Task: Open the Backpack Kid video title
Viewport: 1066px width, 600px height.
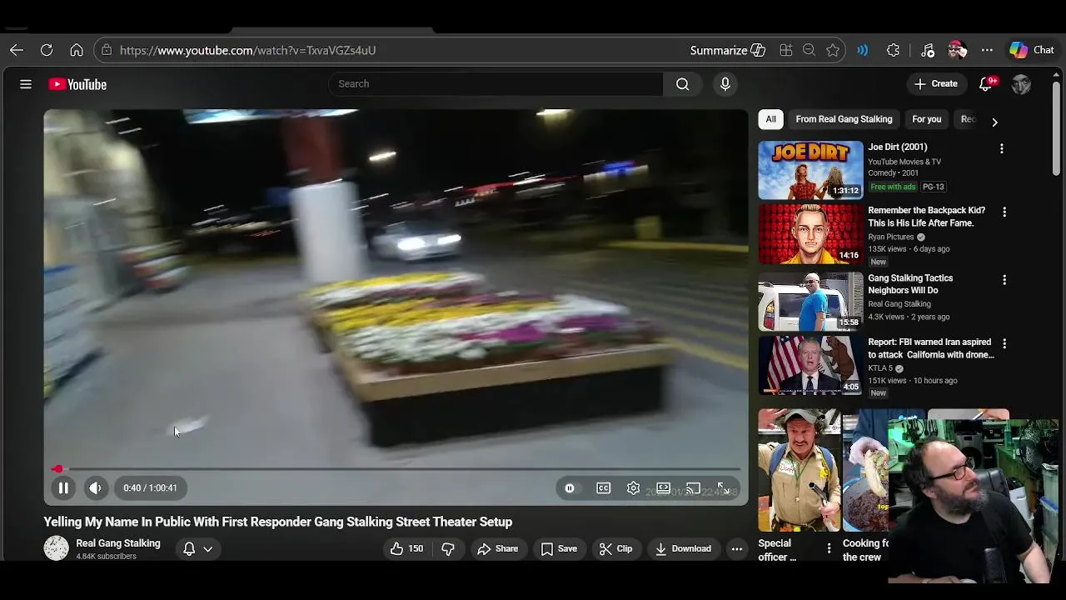Action: 926,217
